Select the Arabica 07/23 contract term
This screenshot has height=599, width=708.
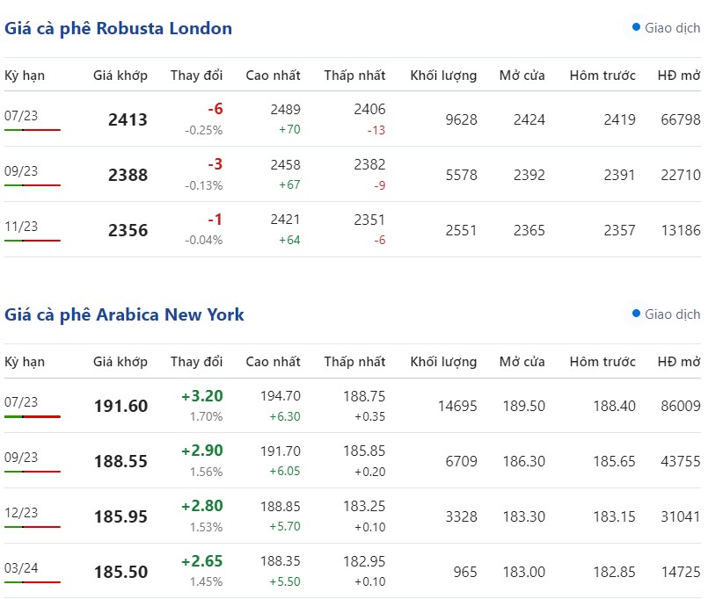[x=21, y=401]
